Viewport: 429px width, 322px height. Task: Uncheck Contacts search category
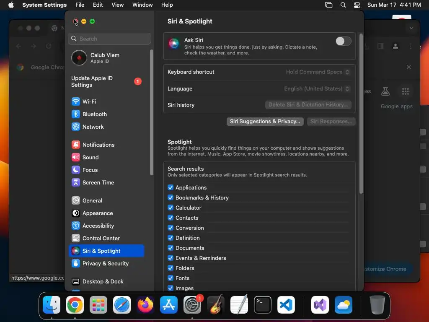(171, 218)
